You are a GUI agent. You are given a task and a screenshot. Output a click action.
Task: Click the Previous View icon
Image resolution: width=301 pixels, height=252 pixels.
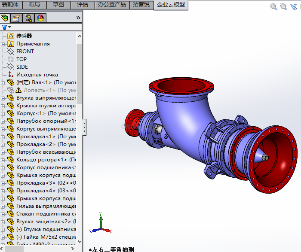coord(294,6)
